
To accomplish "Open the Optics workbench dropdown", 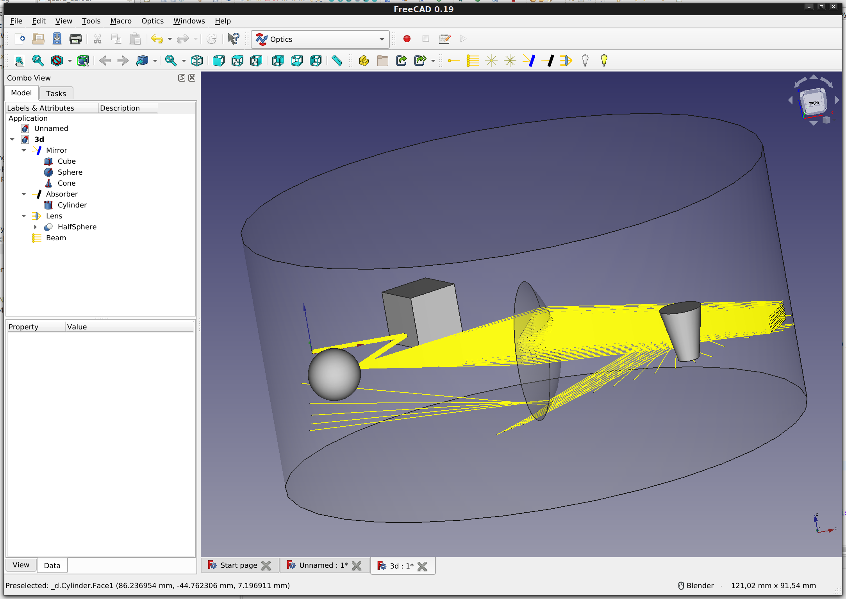I will [x=382, y=39].
